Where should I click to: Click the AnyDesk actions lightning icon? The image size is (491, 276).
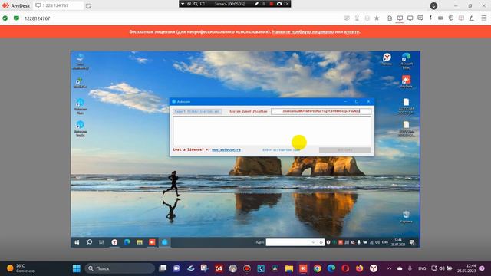(x=430, y=18)
